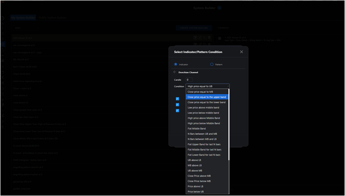Select the 'Price below UB' option
345x196 pixels.
(207, 191)
